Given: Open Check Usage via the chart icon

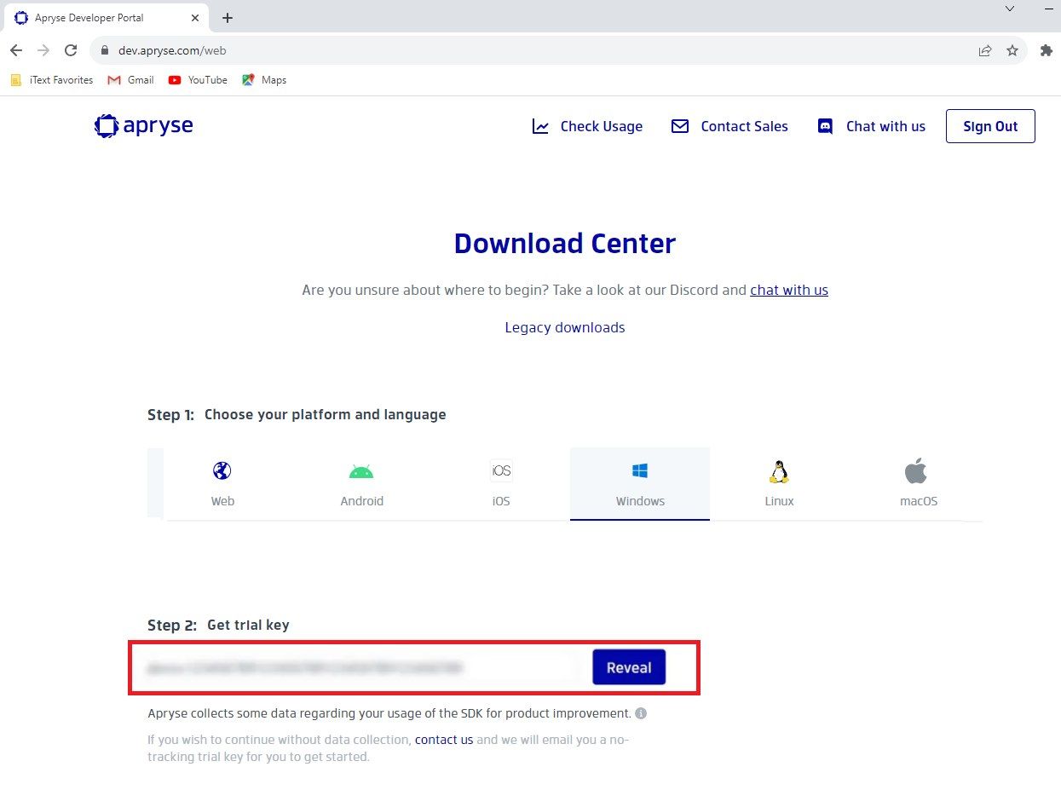Looking at the screenshot, I should [x=540, y=125].
